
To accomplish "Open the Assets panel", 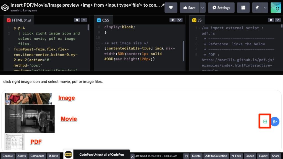I will [x=22, y=156].
